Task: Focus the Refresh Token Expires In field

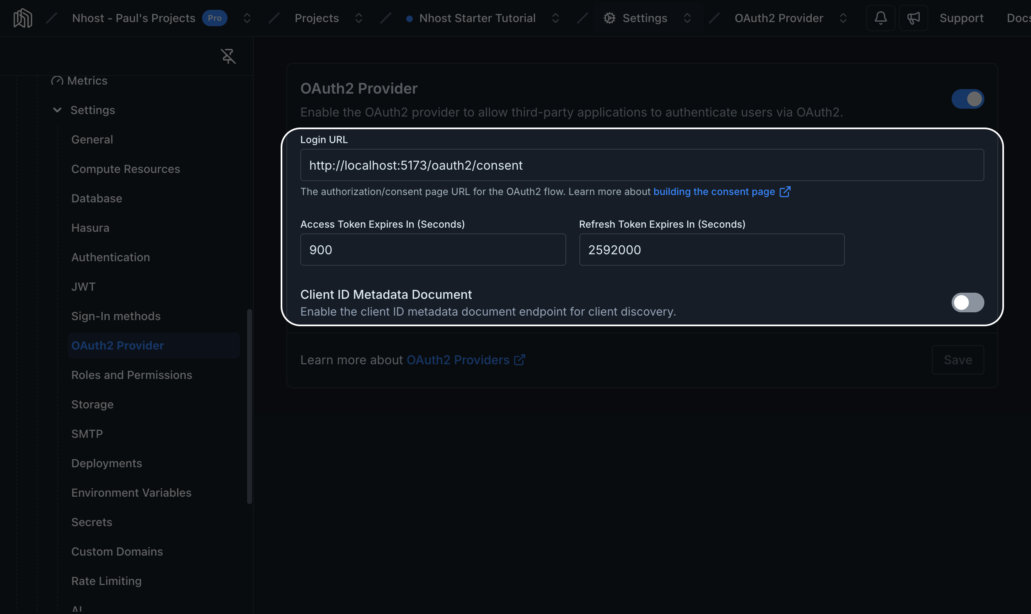Action: (x=711, y=250)
